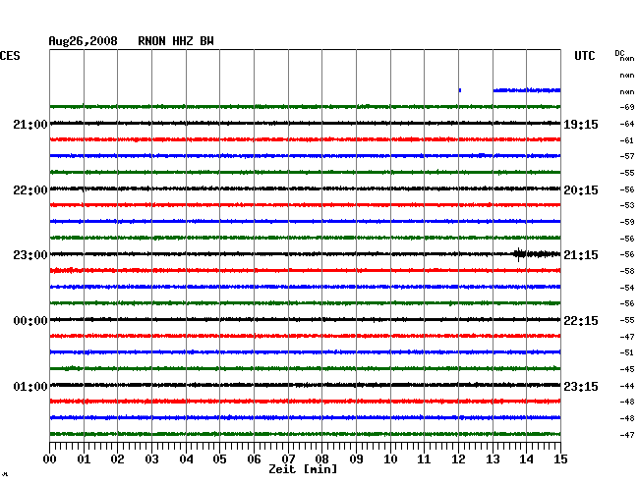This screenshot has height=485, width=639.
Task: Click the Zeit [min] axis title
Action: click(303, 469)
